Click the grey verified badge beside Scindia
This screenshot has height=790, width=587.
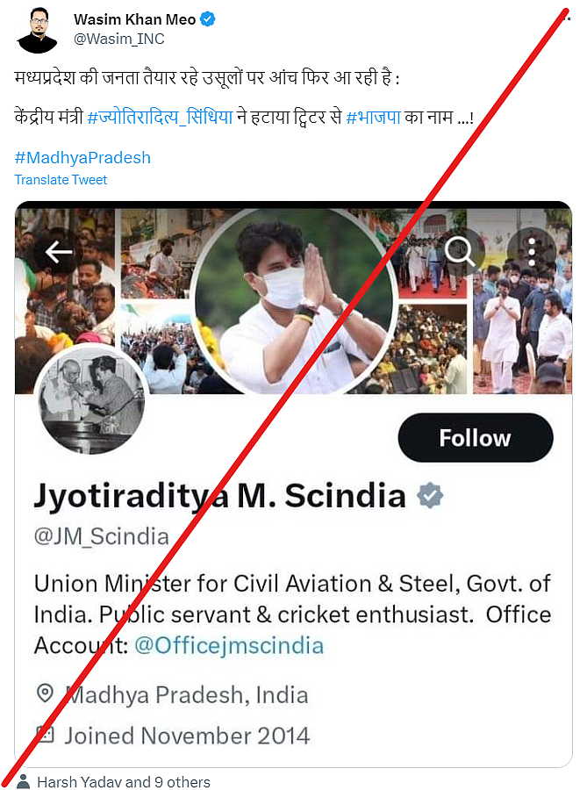[x=429, y=496]
